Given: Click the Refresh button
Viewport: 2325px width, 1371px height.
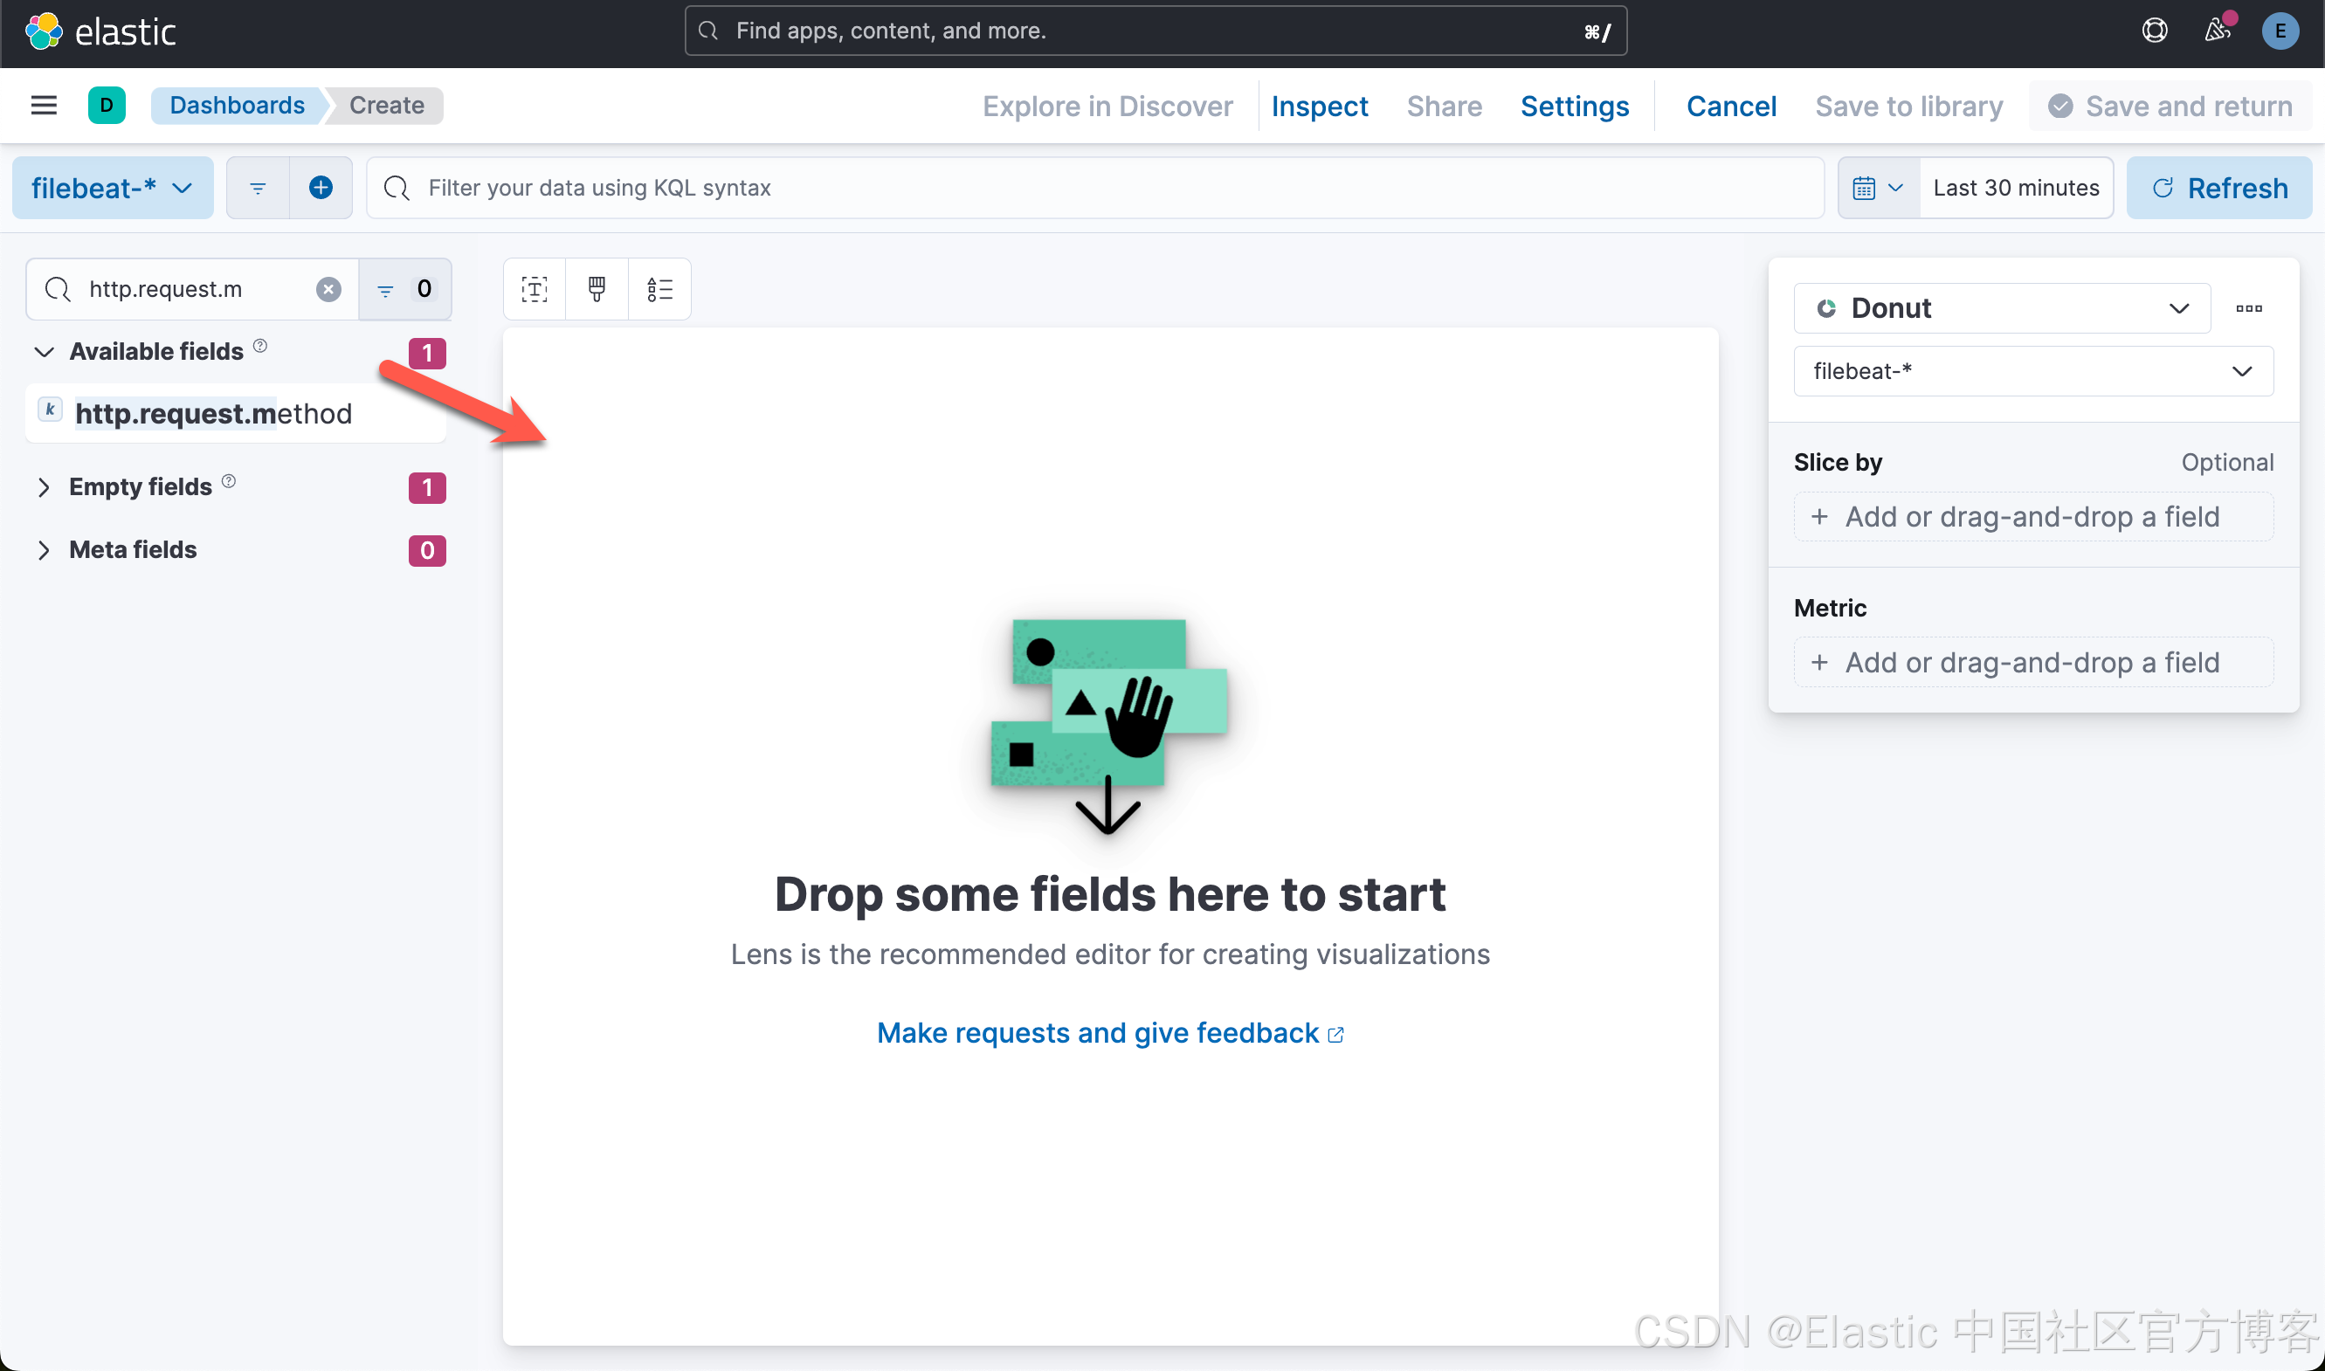Looking at the screenshot, I should point(2218,188).
